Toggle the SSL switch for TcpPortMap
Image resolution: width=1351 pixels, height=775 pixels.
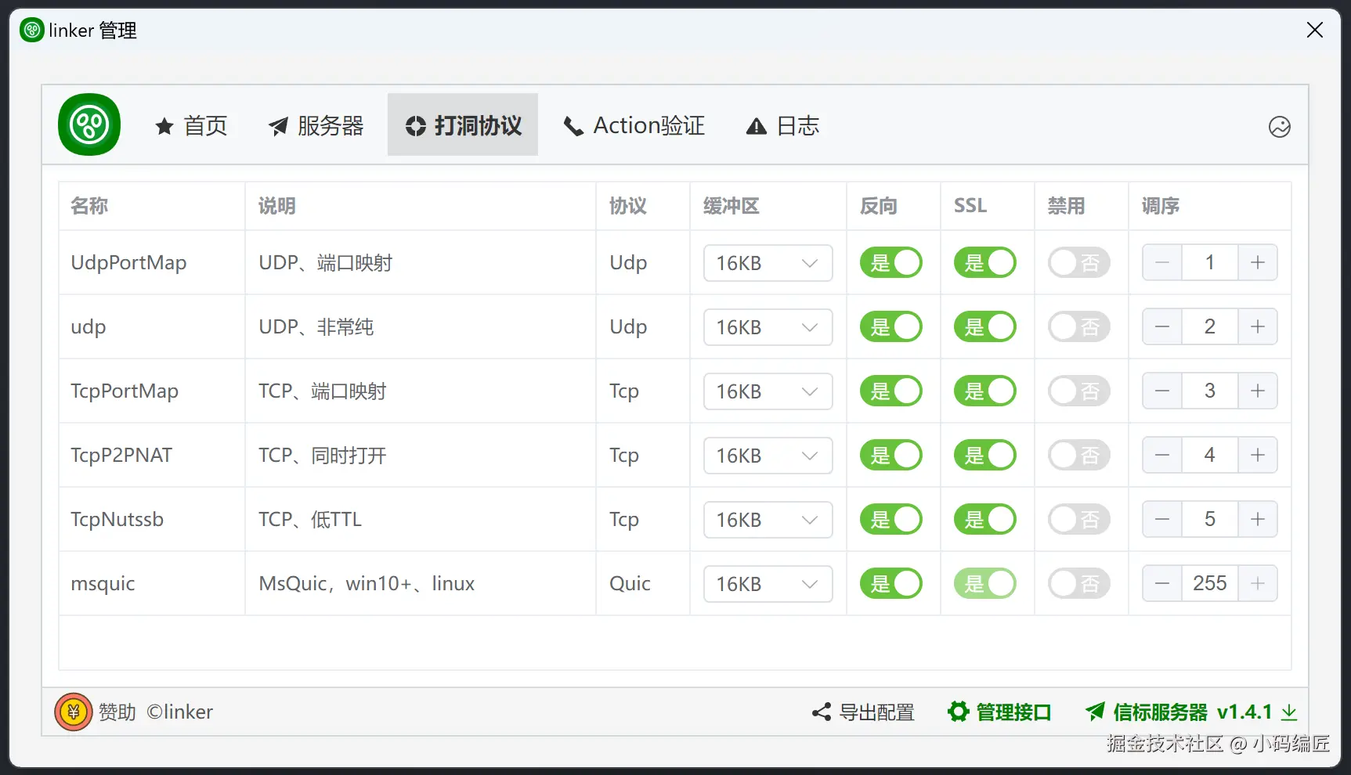tap(985, 391)
